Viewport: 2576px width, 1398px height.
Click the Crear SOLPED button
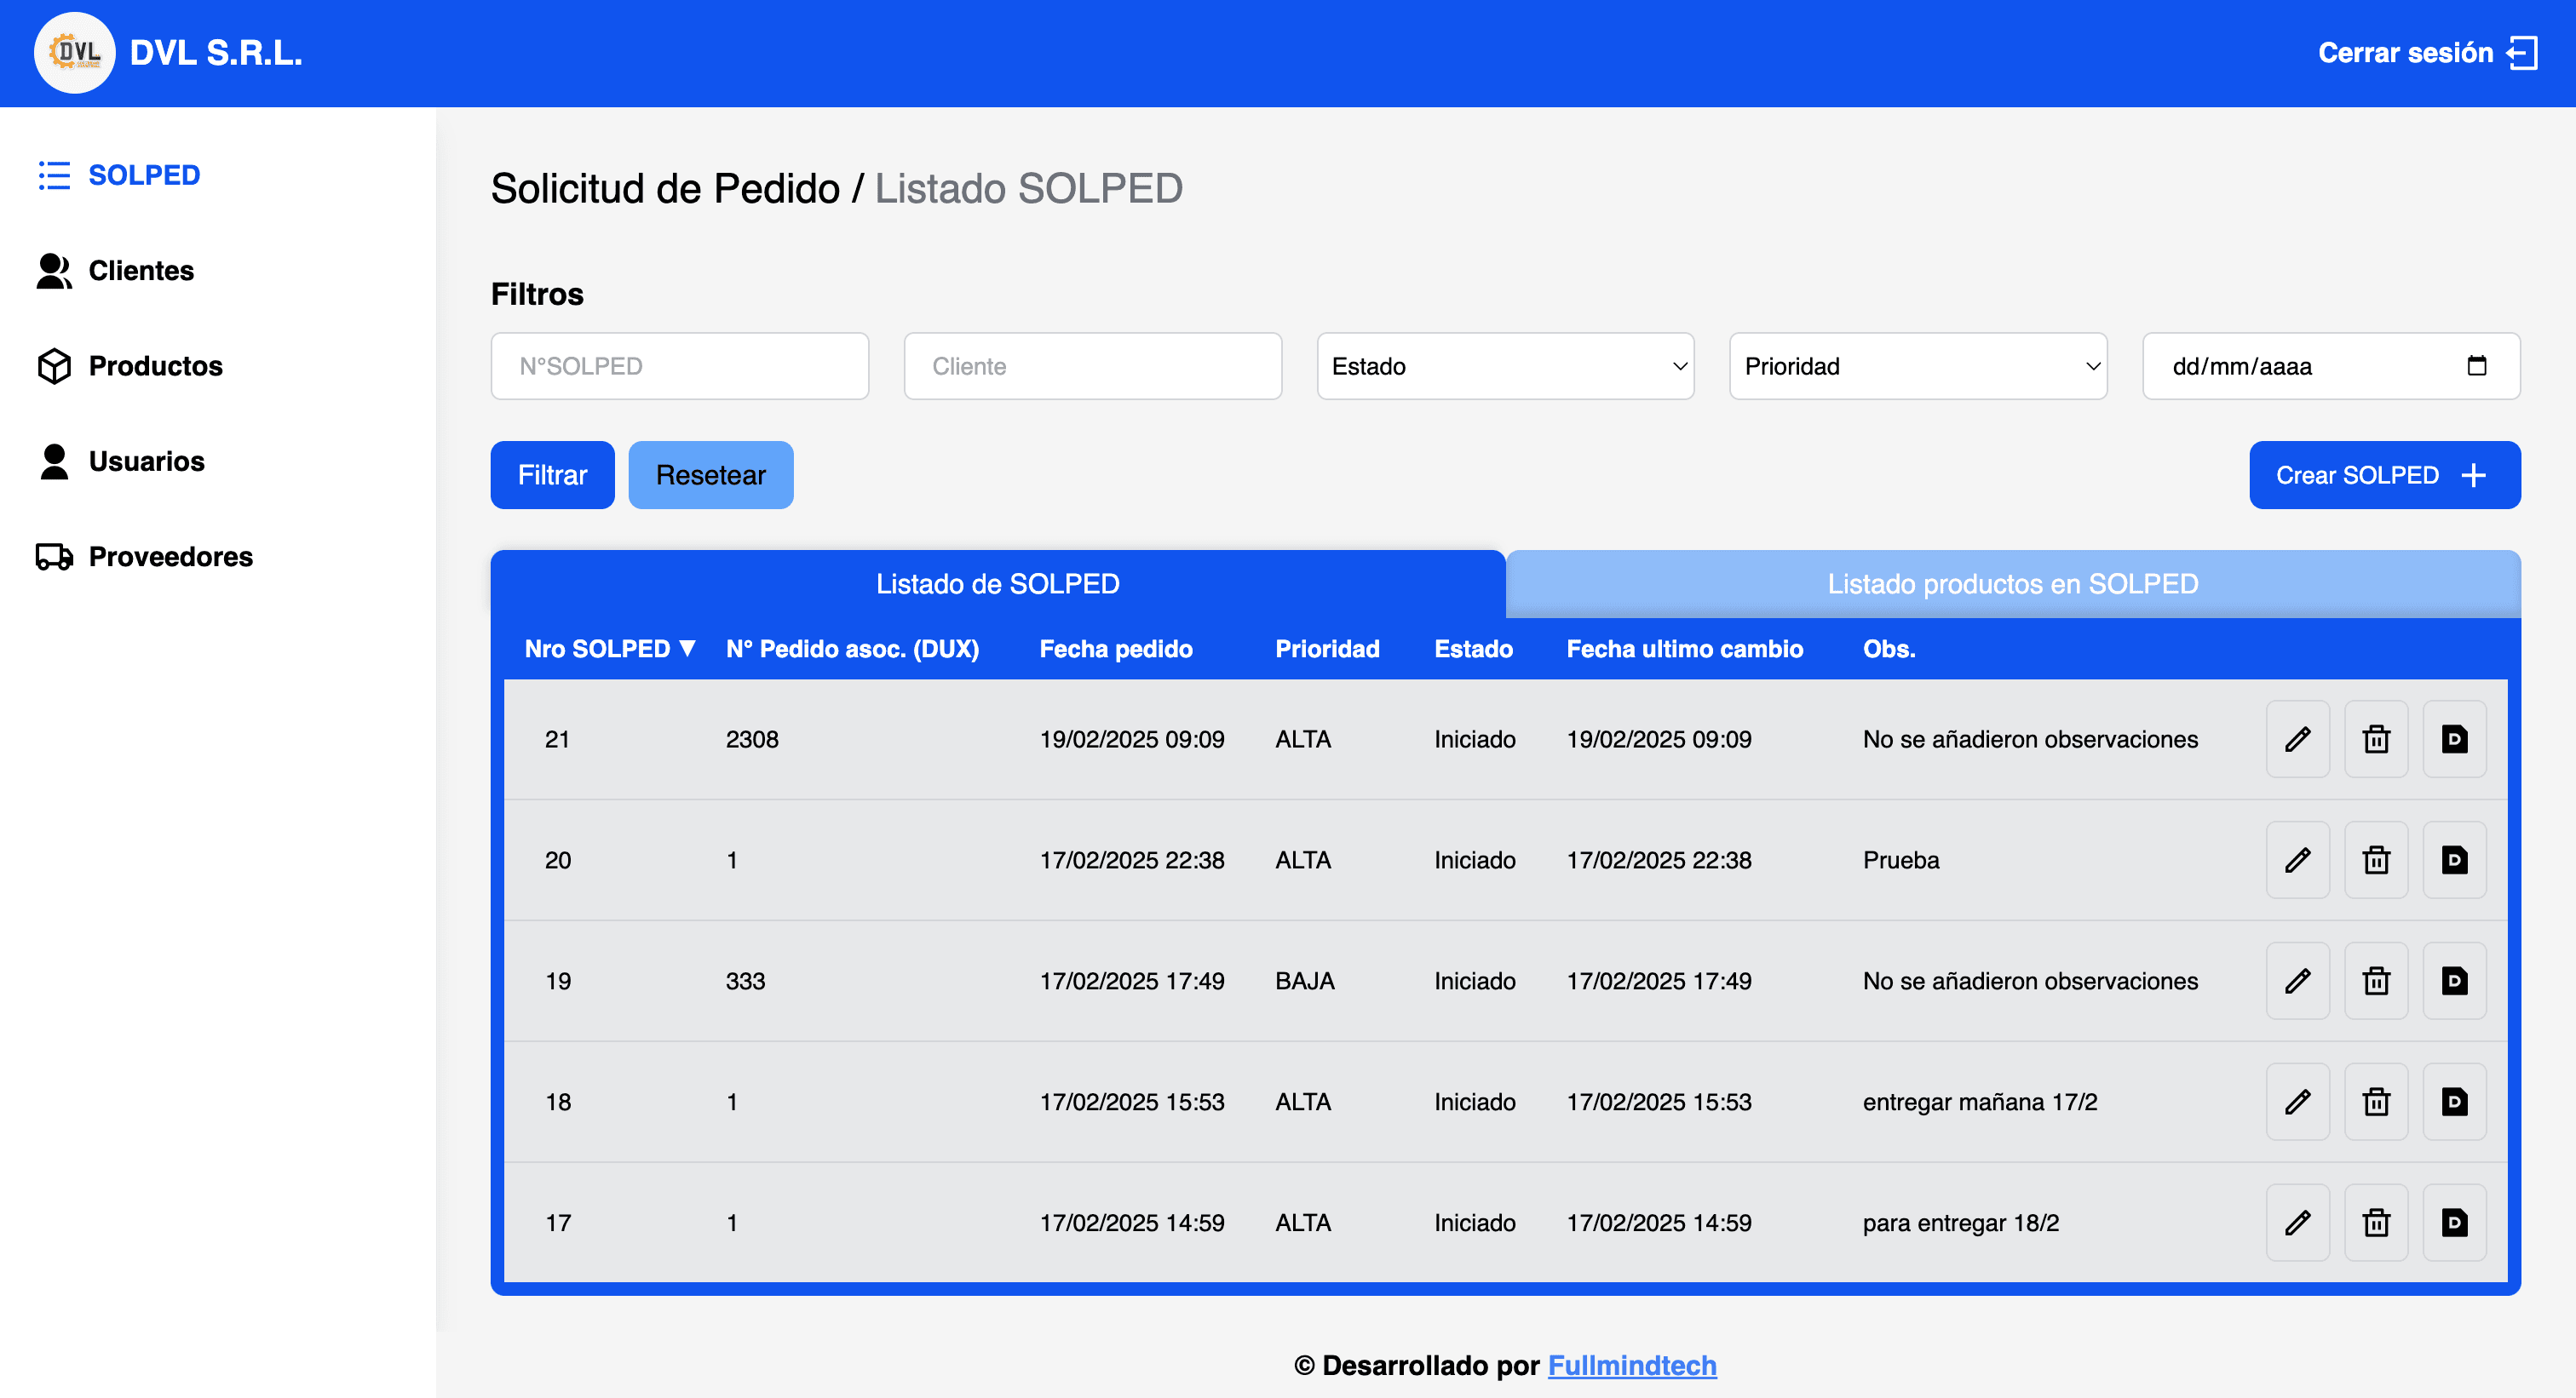tap(2384, 476)
